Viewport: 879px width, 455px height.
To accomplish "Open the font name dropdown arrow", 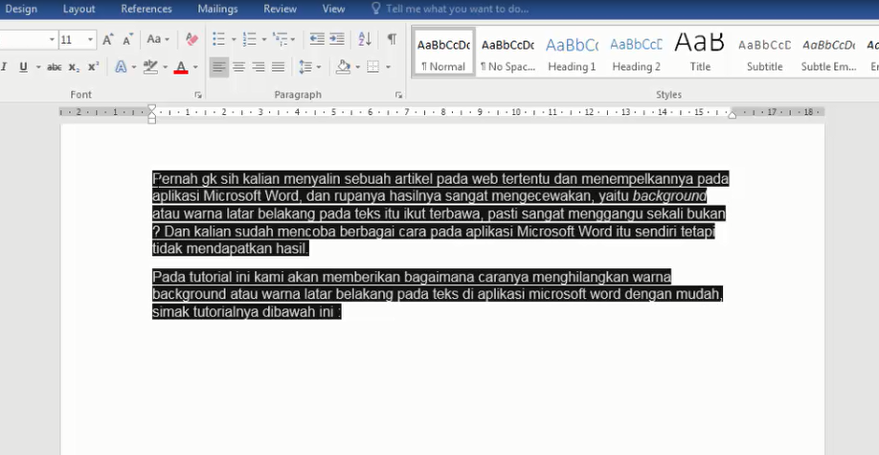I will coord(52,40).
